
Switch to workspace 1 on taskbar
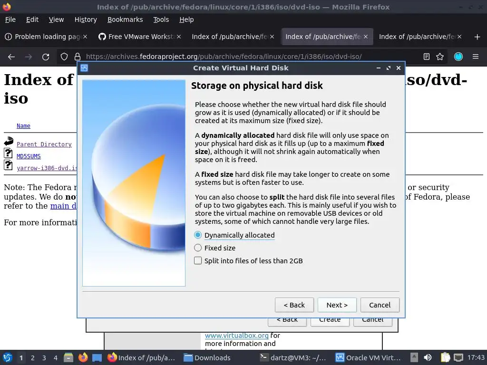[21, 358]
